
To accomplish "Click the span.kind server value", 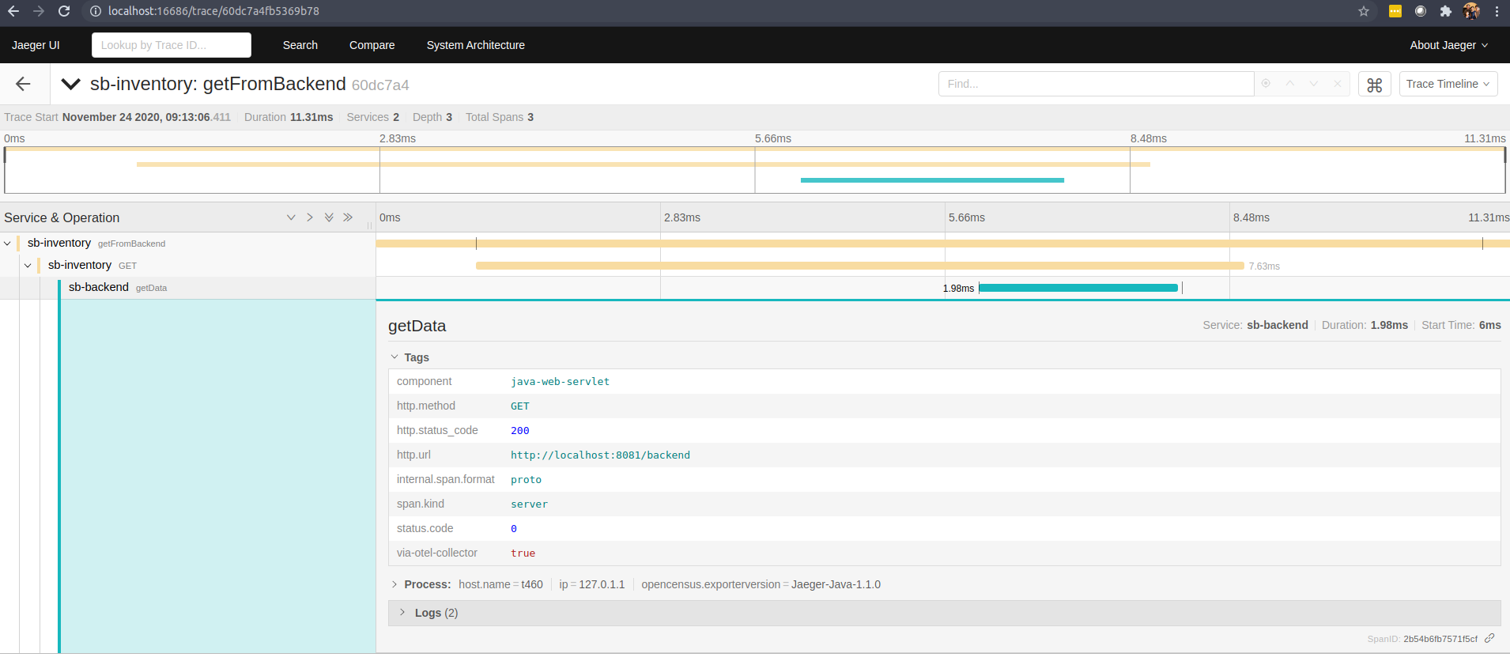I will [x=529, y=504].
